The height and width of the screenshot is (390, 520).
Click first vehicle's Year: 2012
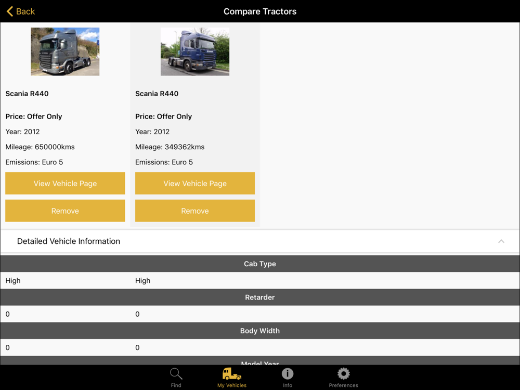pos(22,132)
